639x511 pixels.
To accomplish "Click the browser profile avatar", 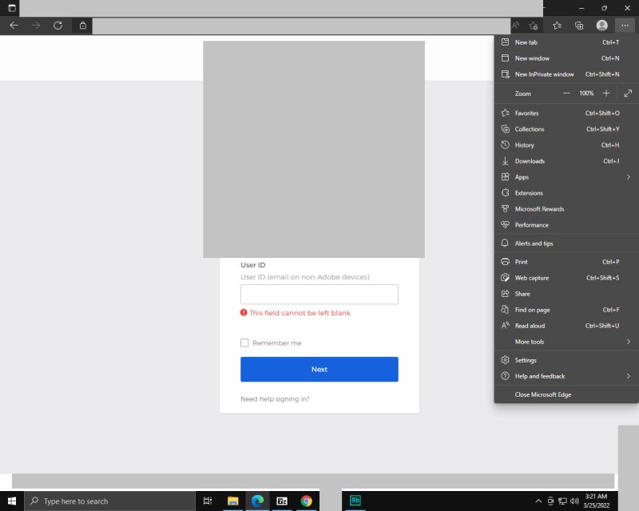I will (602, 25).
